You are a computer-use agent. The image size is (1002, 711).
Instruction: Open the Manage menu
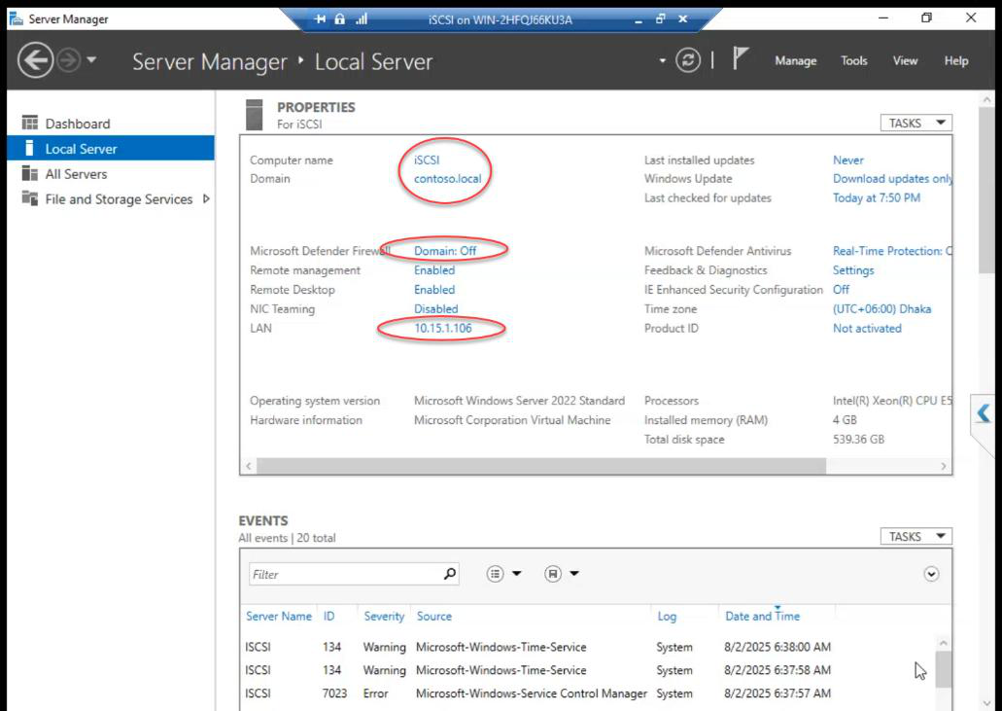(796, 60)
